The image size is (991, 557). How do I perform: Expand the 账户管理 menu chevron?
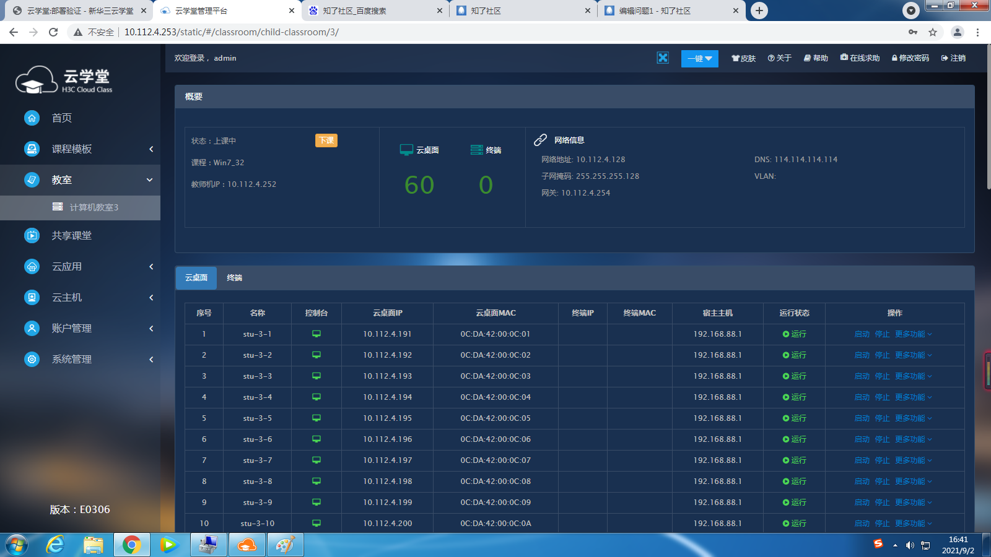(x=151, y=329)
